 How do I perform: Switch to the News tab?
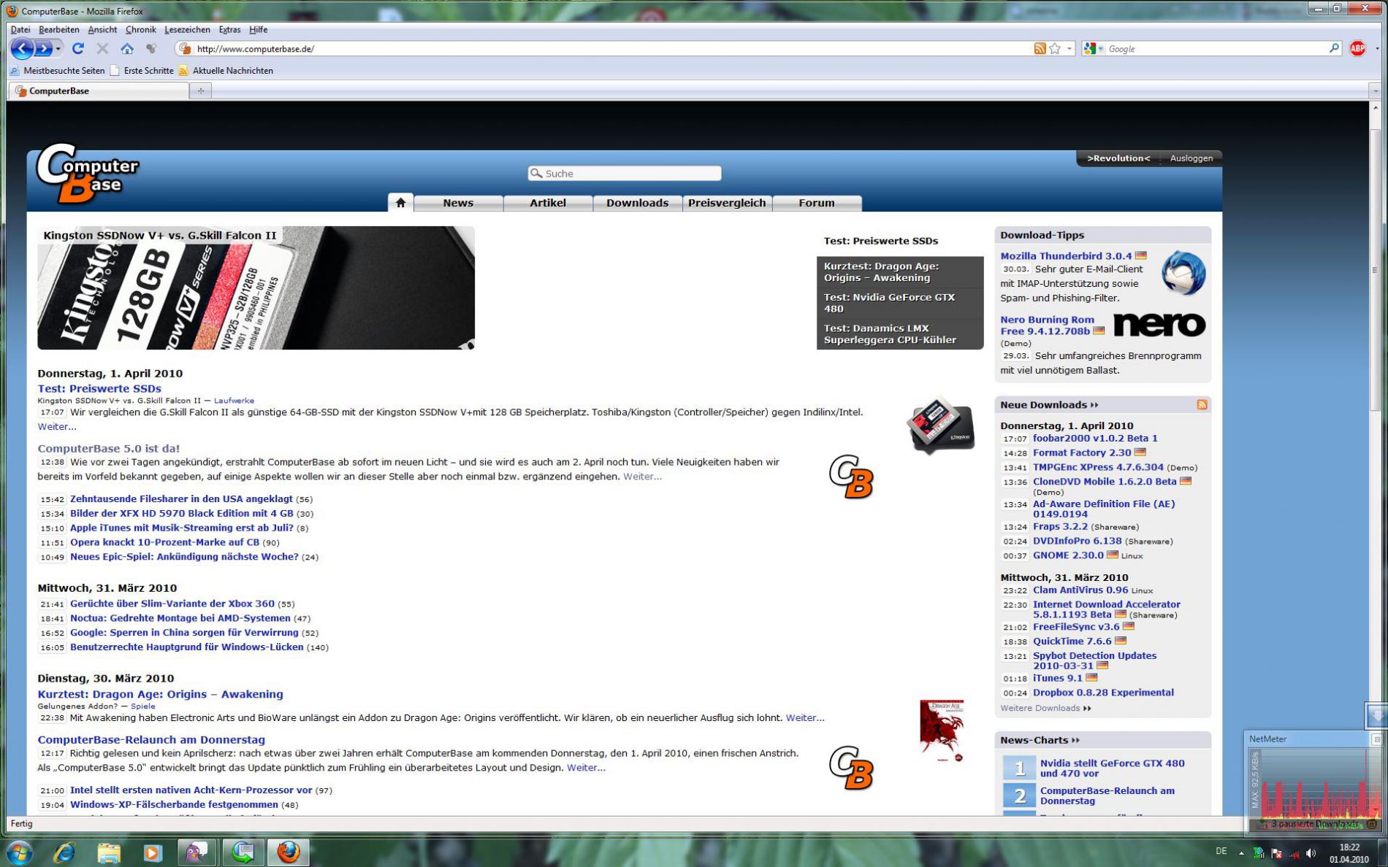coord(458,203)
